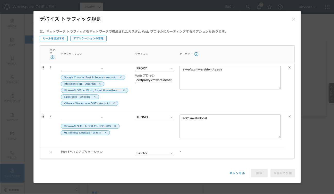Image resolution: width=334 pixels, height=194 pixels.
Task: Collapse the sidebar with the chevron
Action: pyautogui.click(x=76, y=190)
